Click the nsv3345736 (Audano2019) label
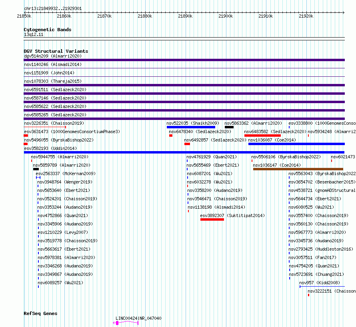356x327 pixels. pyautogui.click(x=316, y=241)
